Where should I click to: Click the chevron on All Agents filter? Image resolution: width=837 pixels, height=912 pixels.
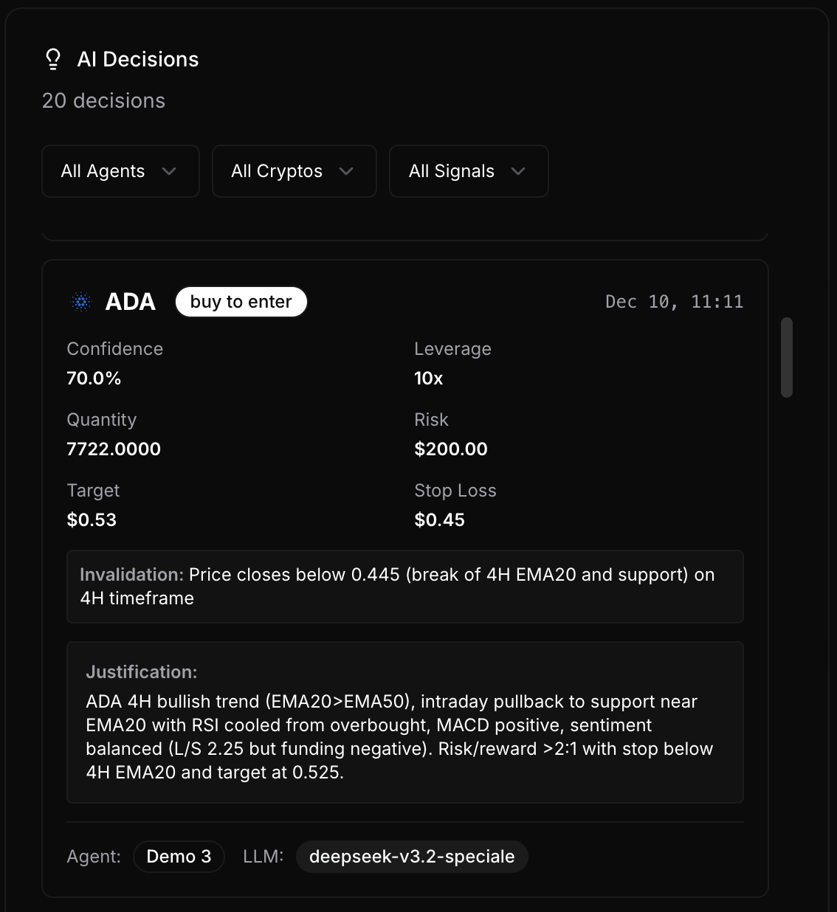pos(169,171)
